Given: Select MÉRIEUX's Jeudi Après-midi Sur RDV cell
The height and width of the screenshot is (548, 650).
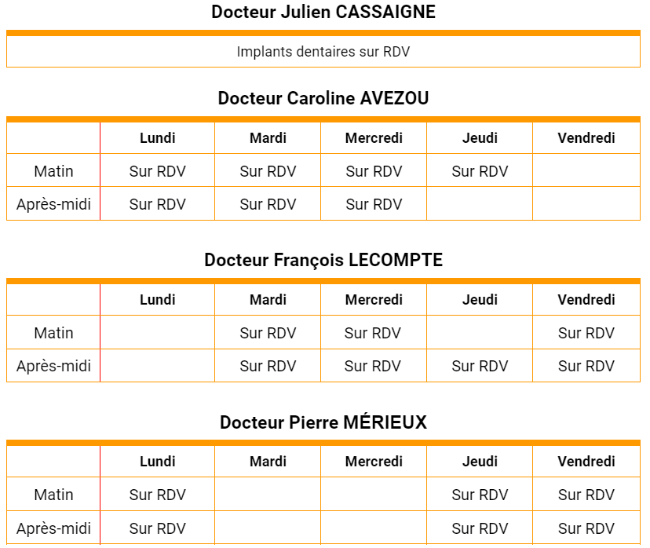Looking at the screenshot, I should tap(480, 528).
